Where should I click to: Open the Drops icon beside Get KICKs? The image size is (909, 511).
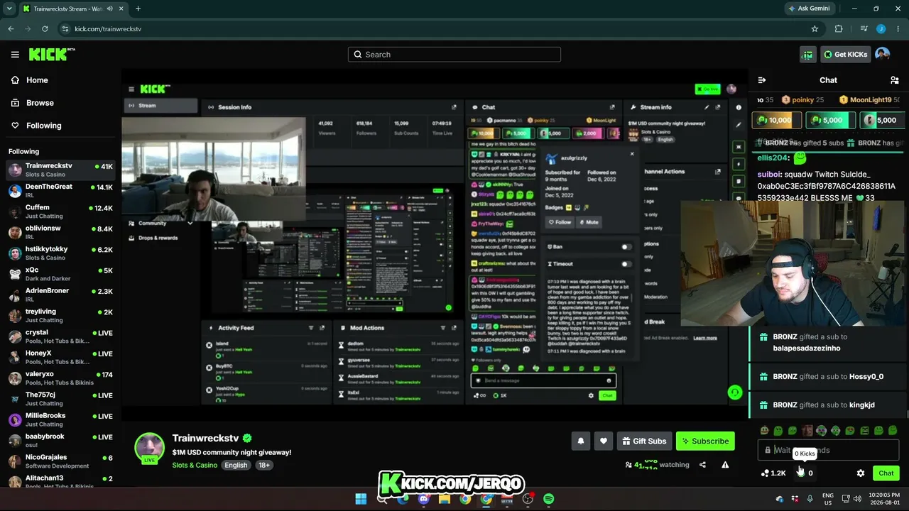[807, 55]
